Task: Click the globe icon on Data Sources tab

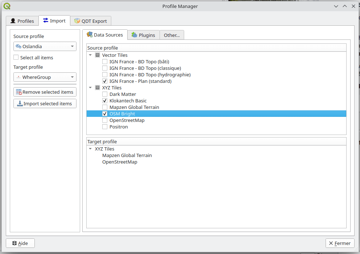Action: (x=90, y=34)
